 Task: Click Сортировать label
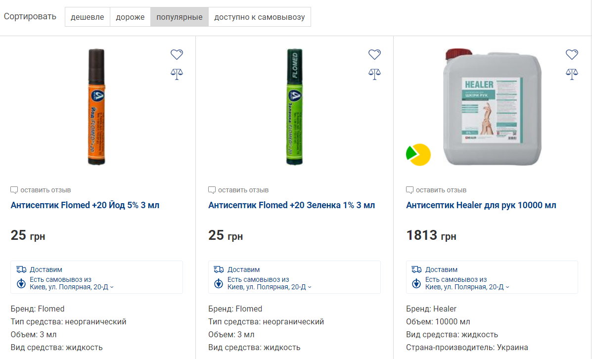point(30,17)
